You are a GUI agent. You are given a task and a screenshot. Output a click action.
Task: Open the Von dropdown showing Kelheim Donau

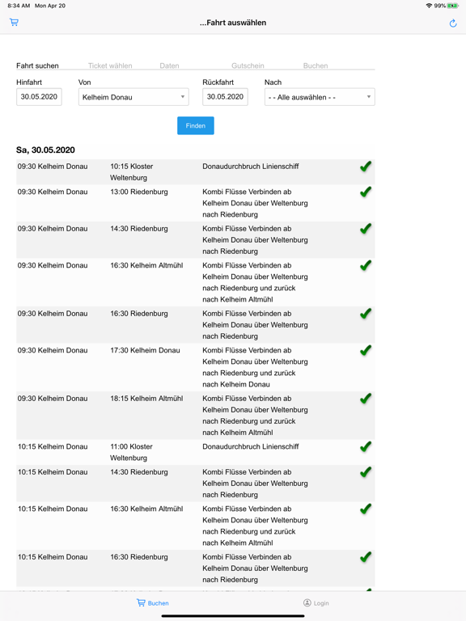point(133,97)
